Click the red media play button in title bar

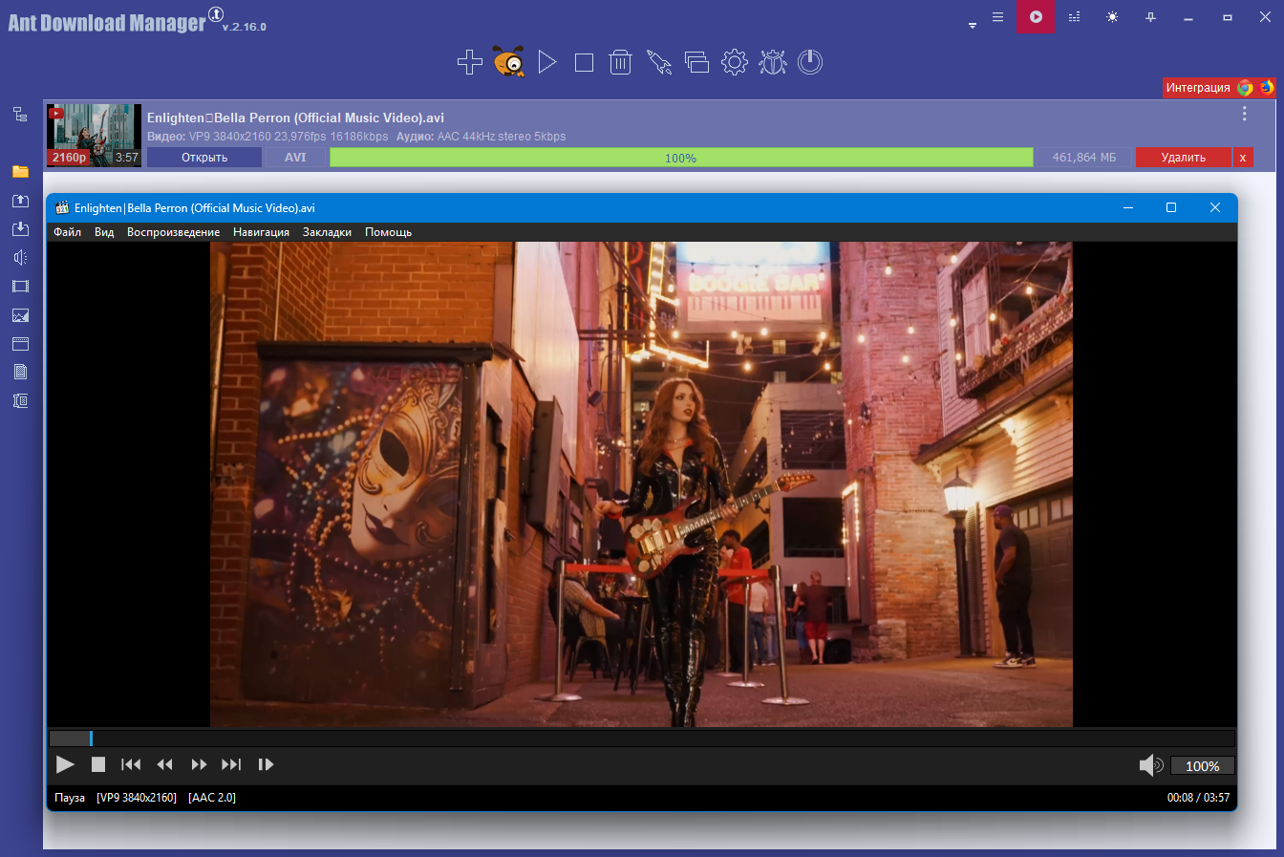click(x=1036, y=17)
